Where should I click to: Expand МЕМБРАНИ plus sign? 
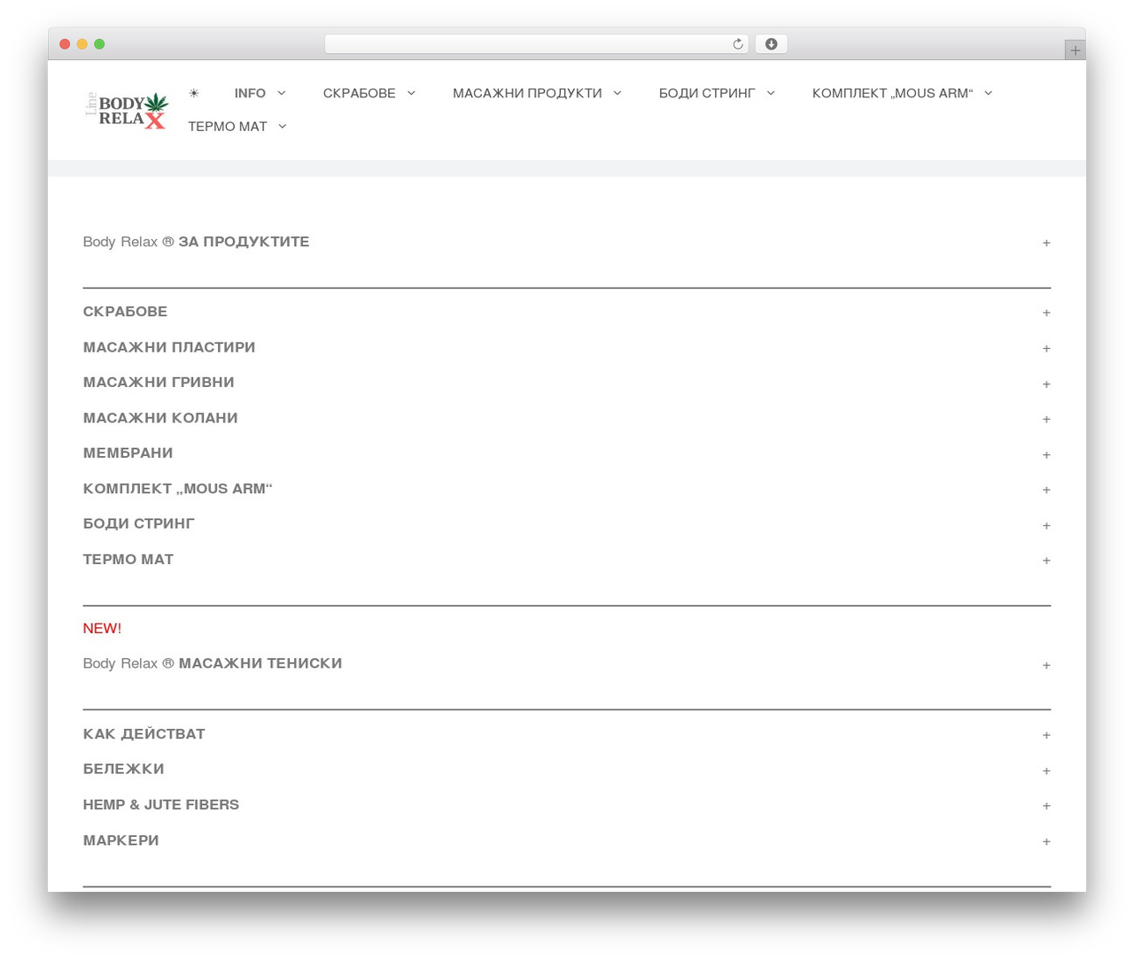coord(1046,454)
